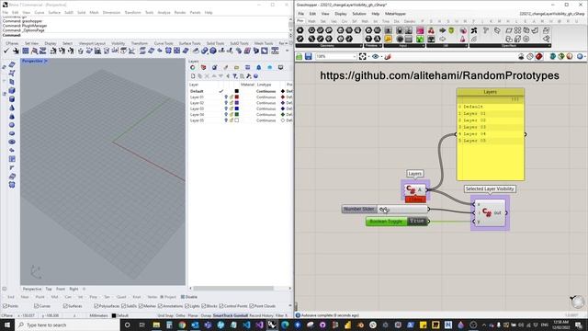
Task: Open the layer tools hammer icon
Action: tap(249, 76)
